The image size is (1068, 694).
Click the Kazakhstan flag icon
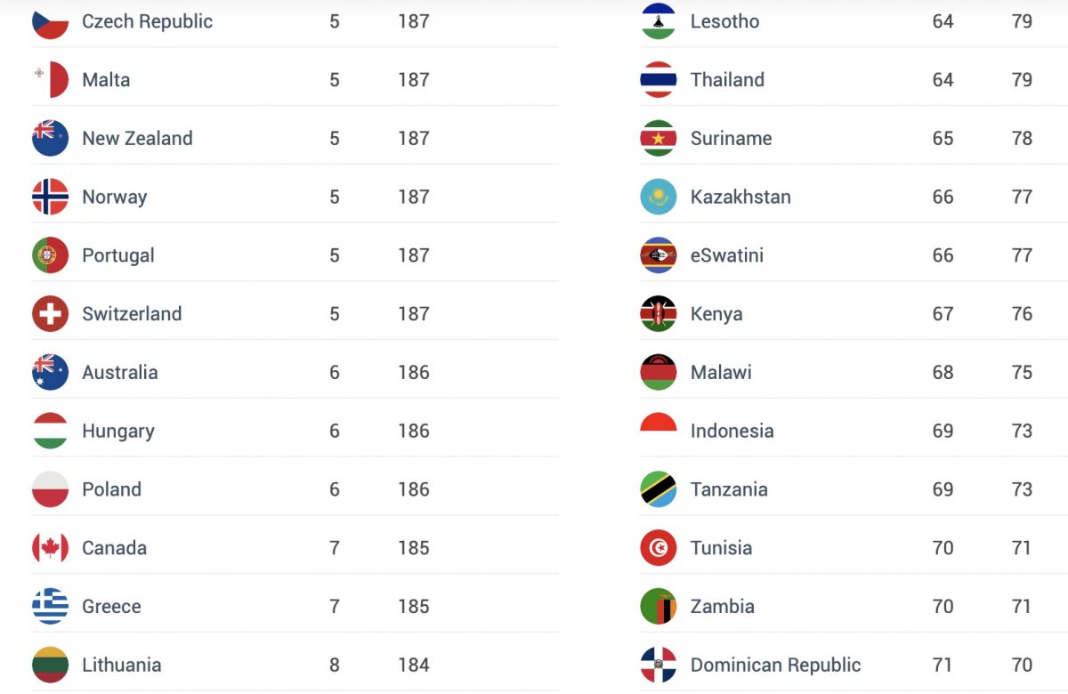click(659, 197)
